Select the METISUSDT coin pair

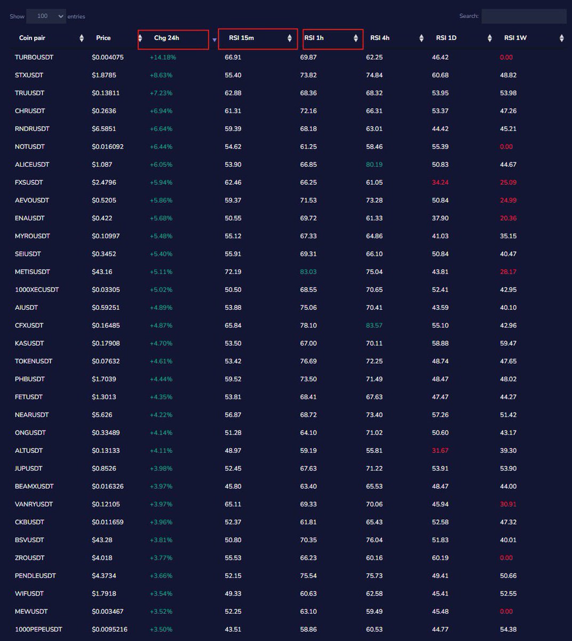(x=33, y=272)
